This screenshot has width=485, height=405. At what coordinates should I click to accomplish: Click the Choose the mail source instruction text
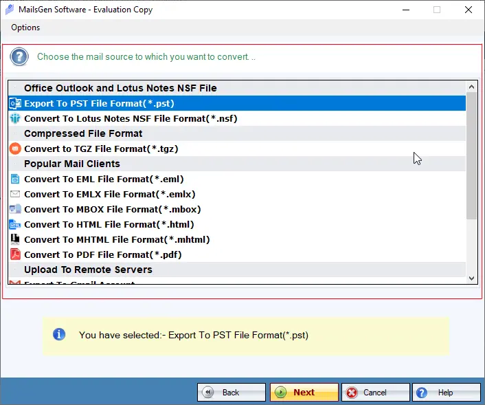point(146,56)
